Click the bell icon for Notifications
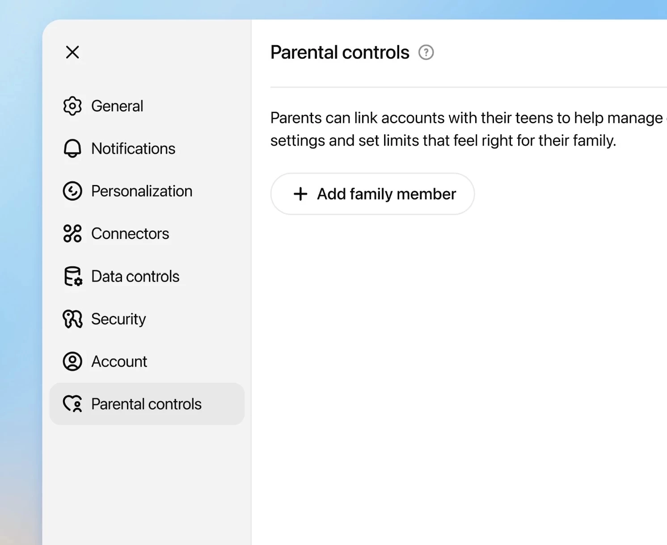The image size is (667, 545). (x=72, y=149)
